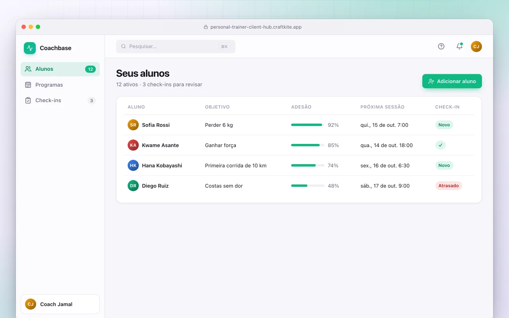Click Hana Kobayashi's HK avatar

pyautogui.click(x=133, y=165)
